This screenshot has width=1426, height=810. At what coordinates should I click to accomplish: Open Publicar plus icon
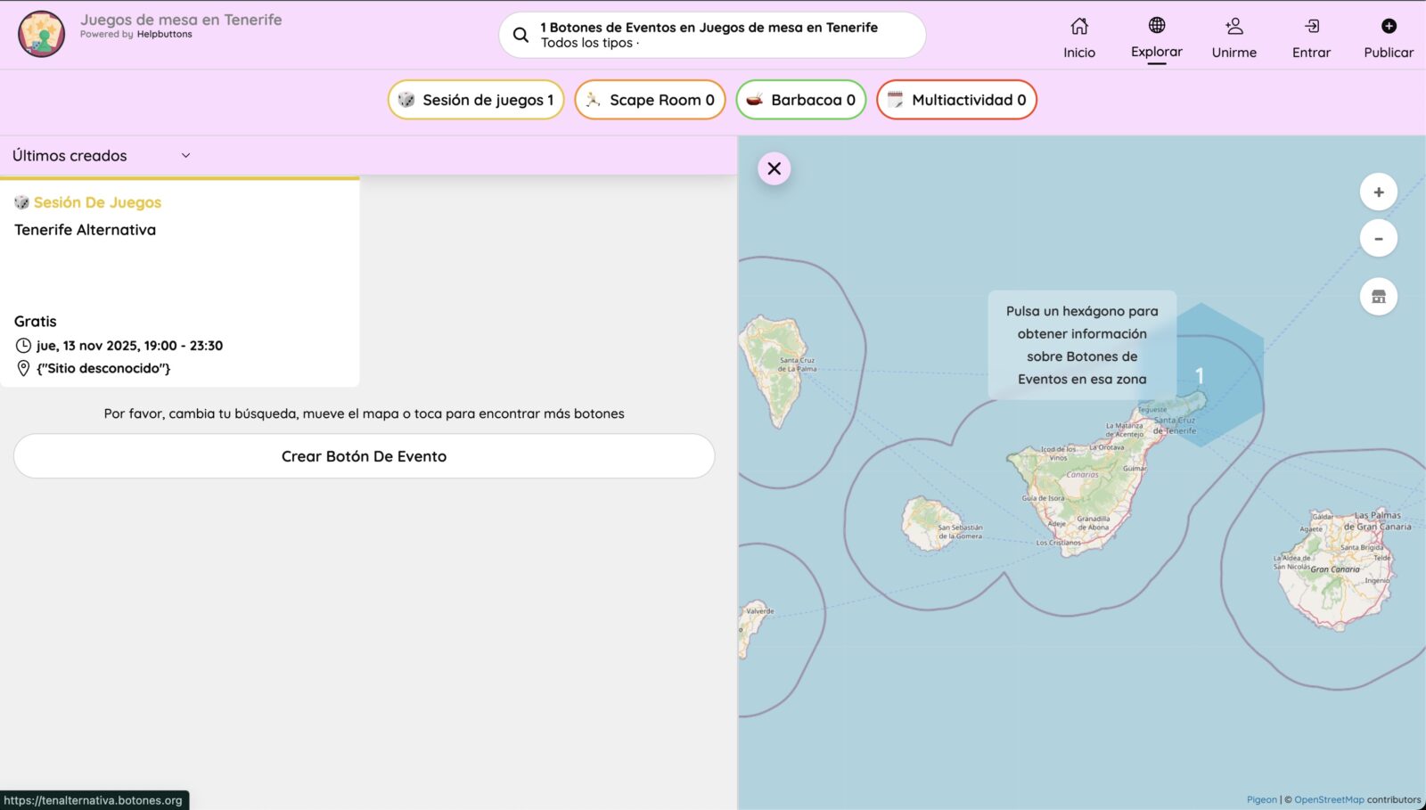[1388, 27]
